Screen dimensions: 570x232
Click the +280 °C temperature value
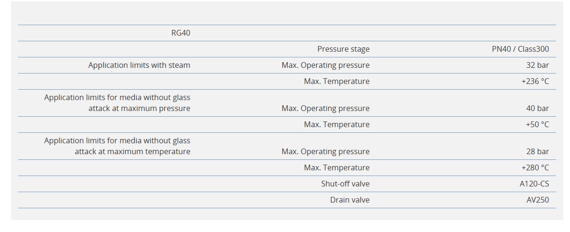pos(535,167)
